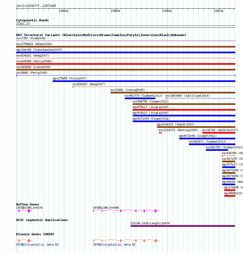
Task: Open variant esv3893466 (Suktitipat2014) label
Action: pyautogui.click(x=188, y=96)
